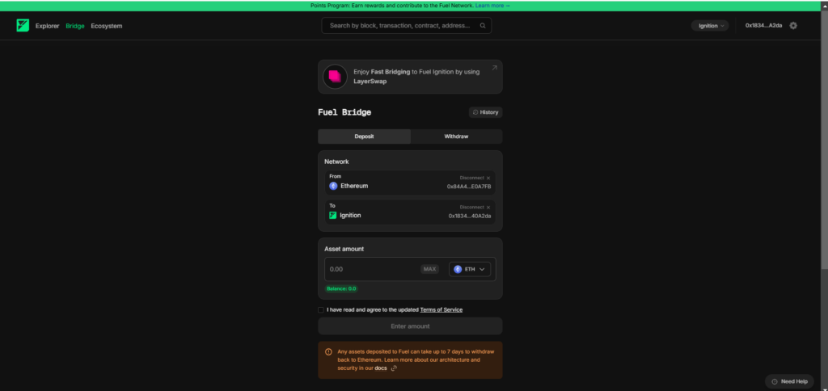This screenshot has width=828, height=391.
Task: Click the Fuel logo in the header
Action: click(23, 26)
